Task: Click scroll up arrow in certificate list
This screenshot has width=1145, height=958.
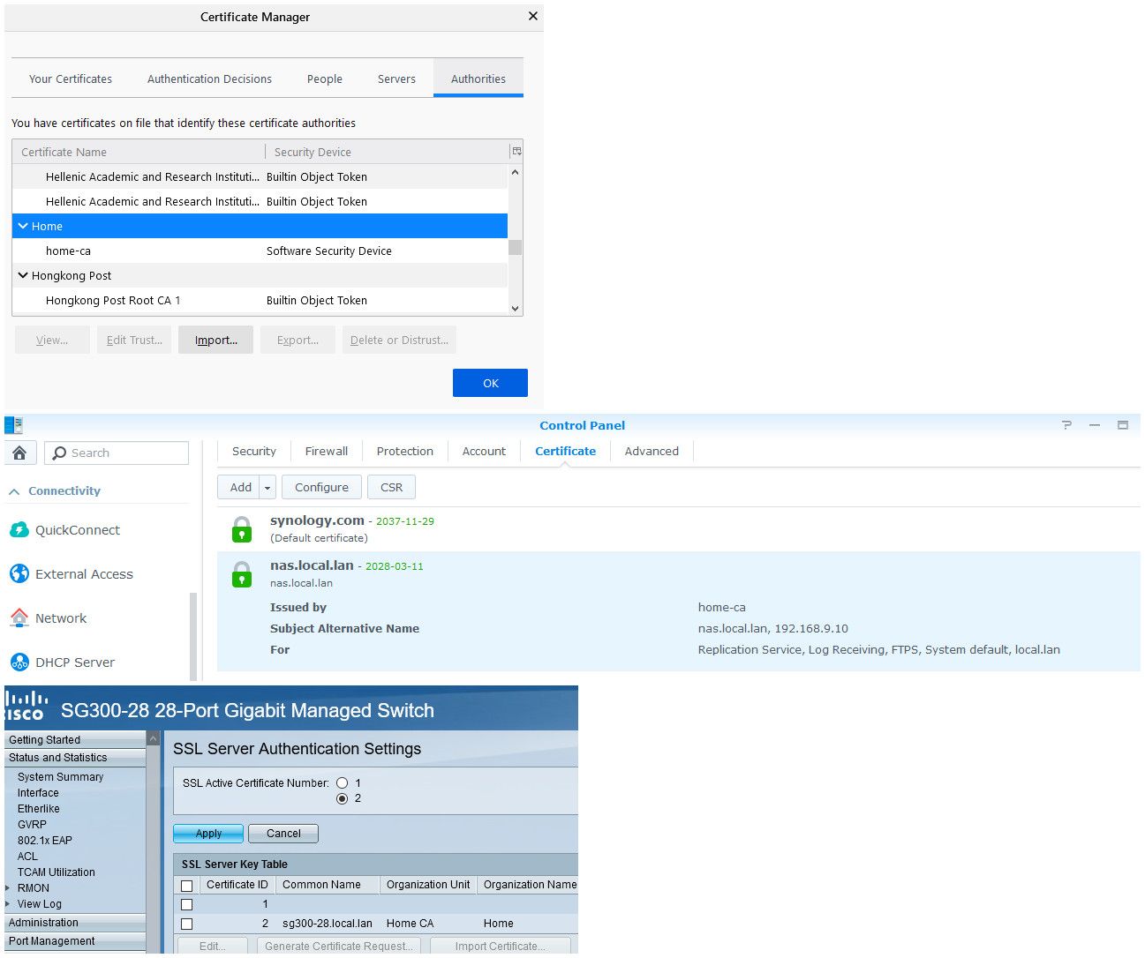Action: click(x=516, y=172)
